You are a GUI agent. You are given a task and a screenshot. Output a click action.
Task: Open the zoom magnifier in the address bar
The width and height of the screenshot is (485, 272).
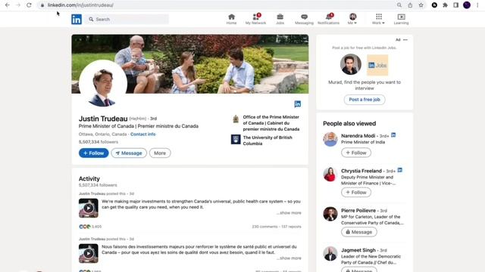399,5
